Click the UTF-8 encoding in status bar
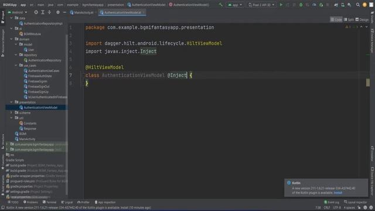Image resolution: width=375 pixels, height=211 pixels. point(337,207)
